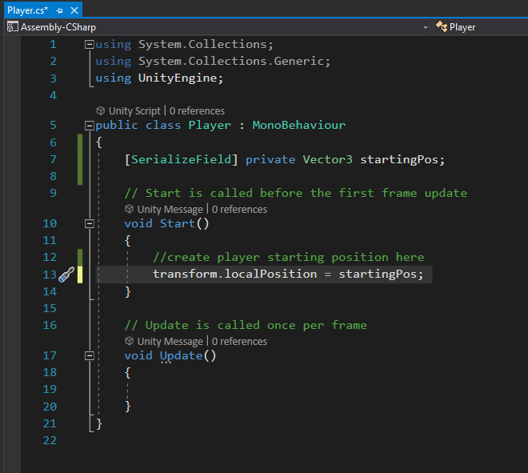
Task: Click line number 13 in the margin
Action: [x=50, y=275]
